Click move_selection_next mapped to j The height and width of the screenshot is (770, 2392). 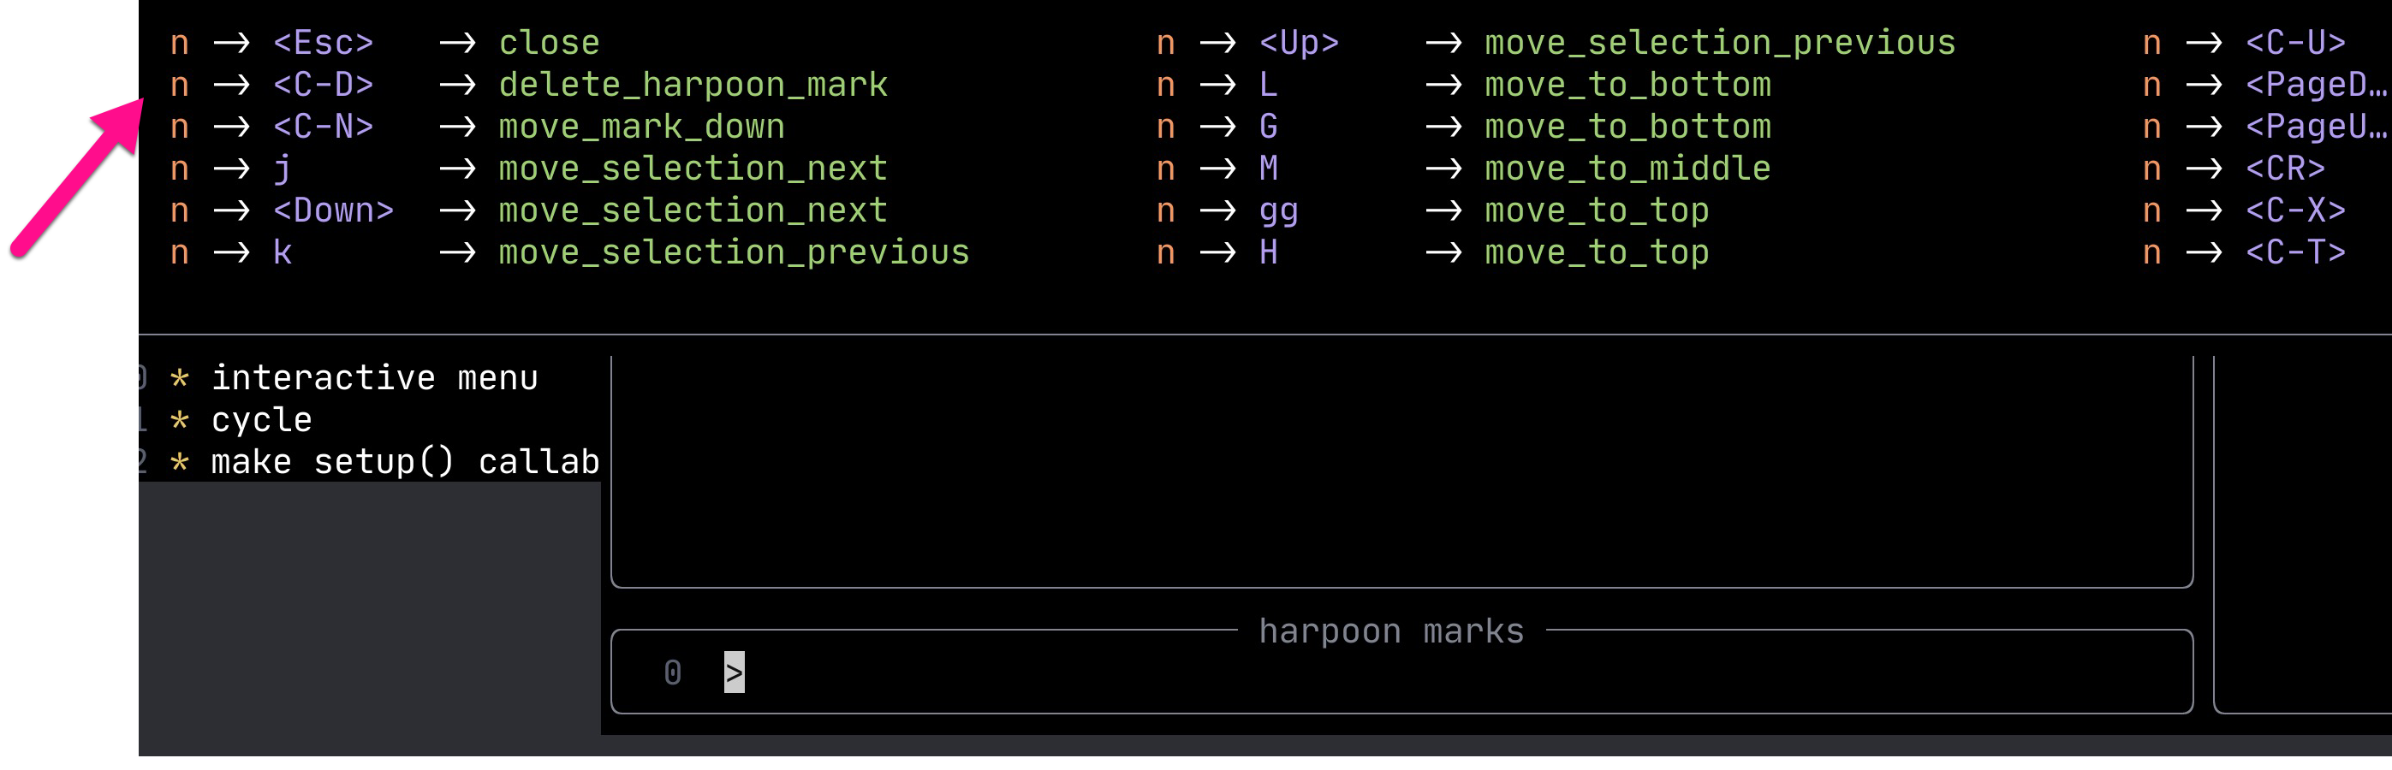691,168
